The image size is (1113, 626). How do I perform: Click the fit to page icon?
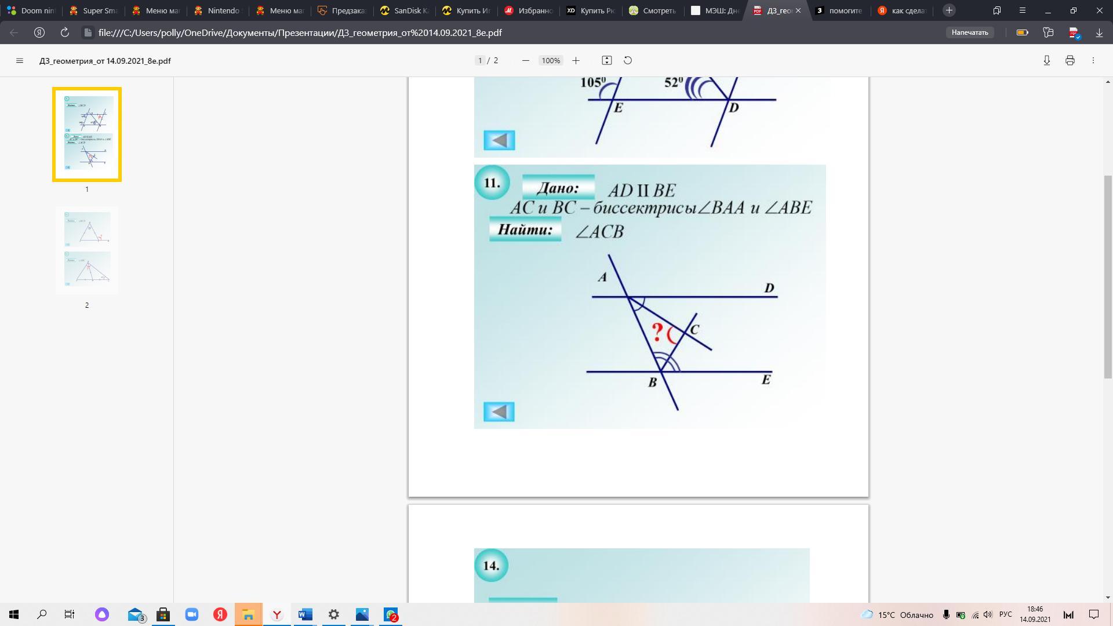[606, 61]
